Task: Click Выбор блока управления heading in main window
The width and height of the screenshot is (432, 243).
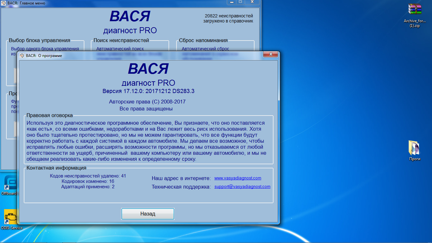Action: pos(40,40)
